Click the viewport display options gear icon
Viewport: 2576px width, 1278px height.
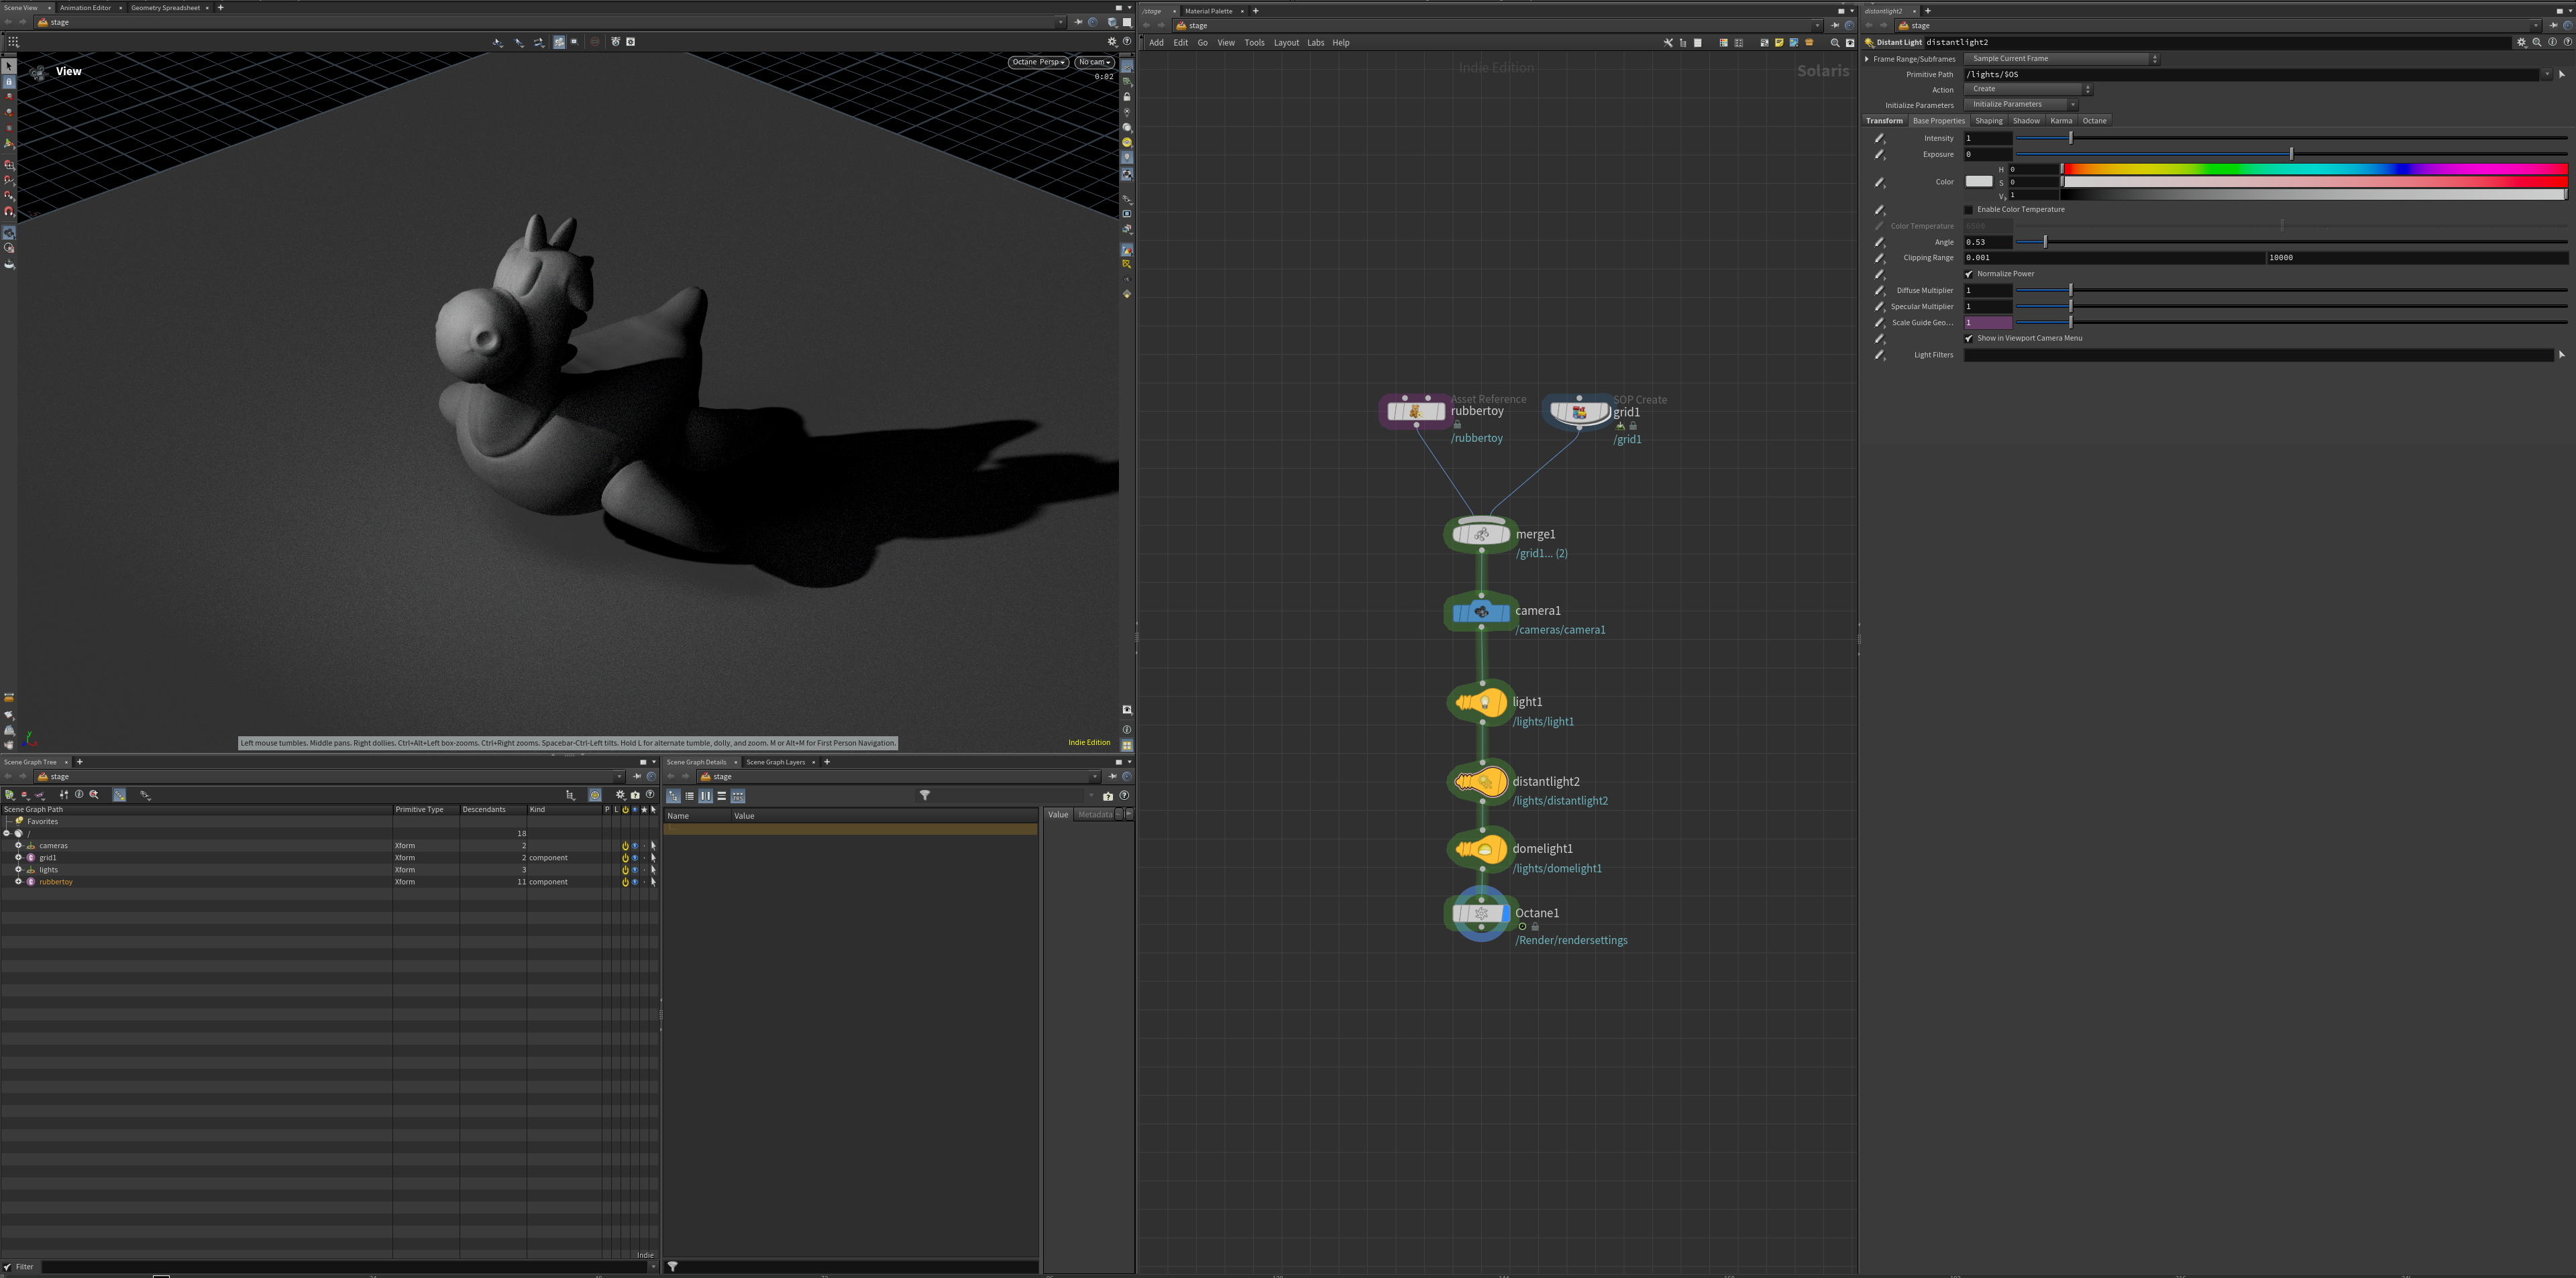[1111, 42]
